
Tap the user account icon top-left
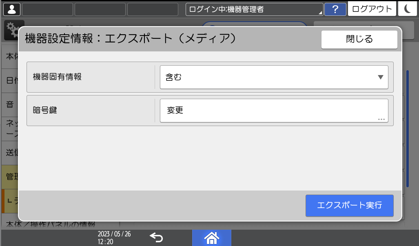point(11,9)
